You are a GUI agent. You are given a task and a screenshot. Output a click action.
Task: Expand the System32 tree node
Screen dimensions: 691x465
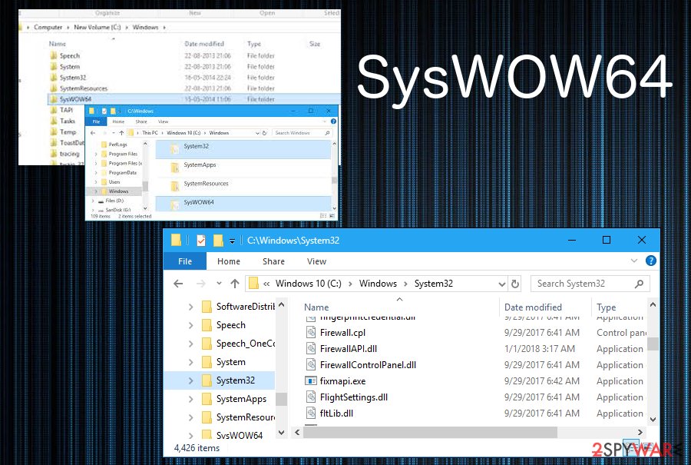pyautogui.click(x=190, y=380)
